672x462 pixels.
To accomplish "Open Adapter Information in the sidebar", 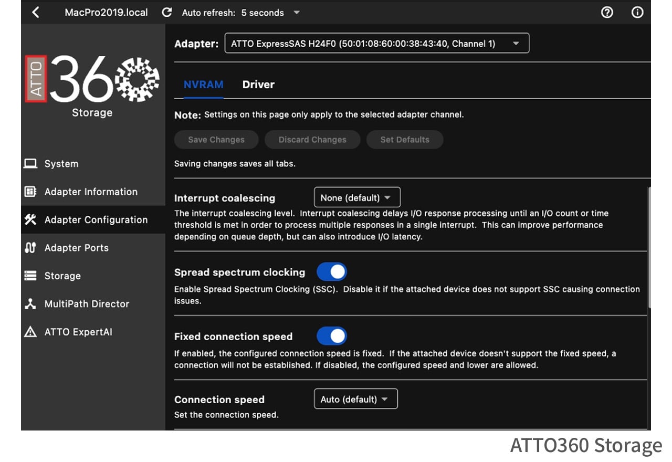I will [93, 192].
